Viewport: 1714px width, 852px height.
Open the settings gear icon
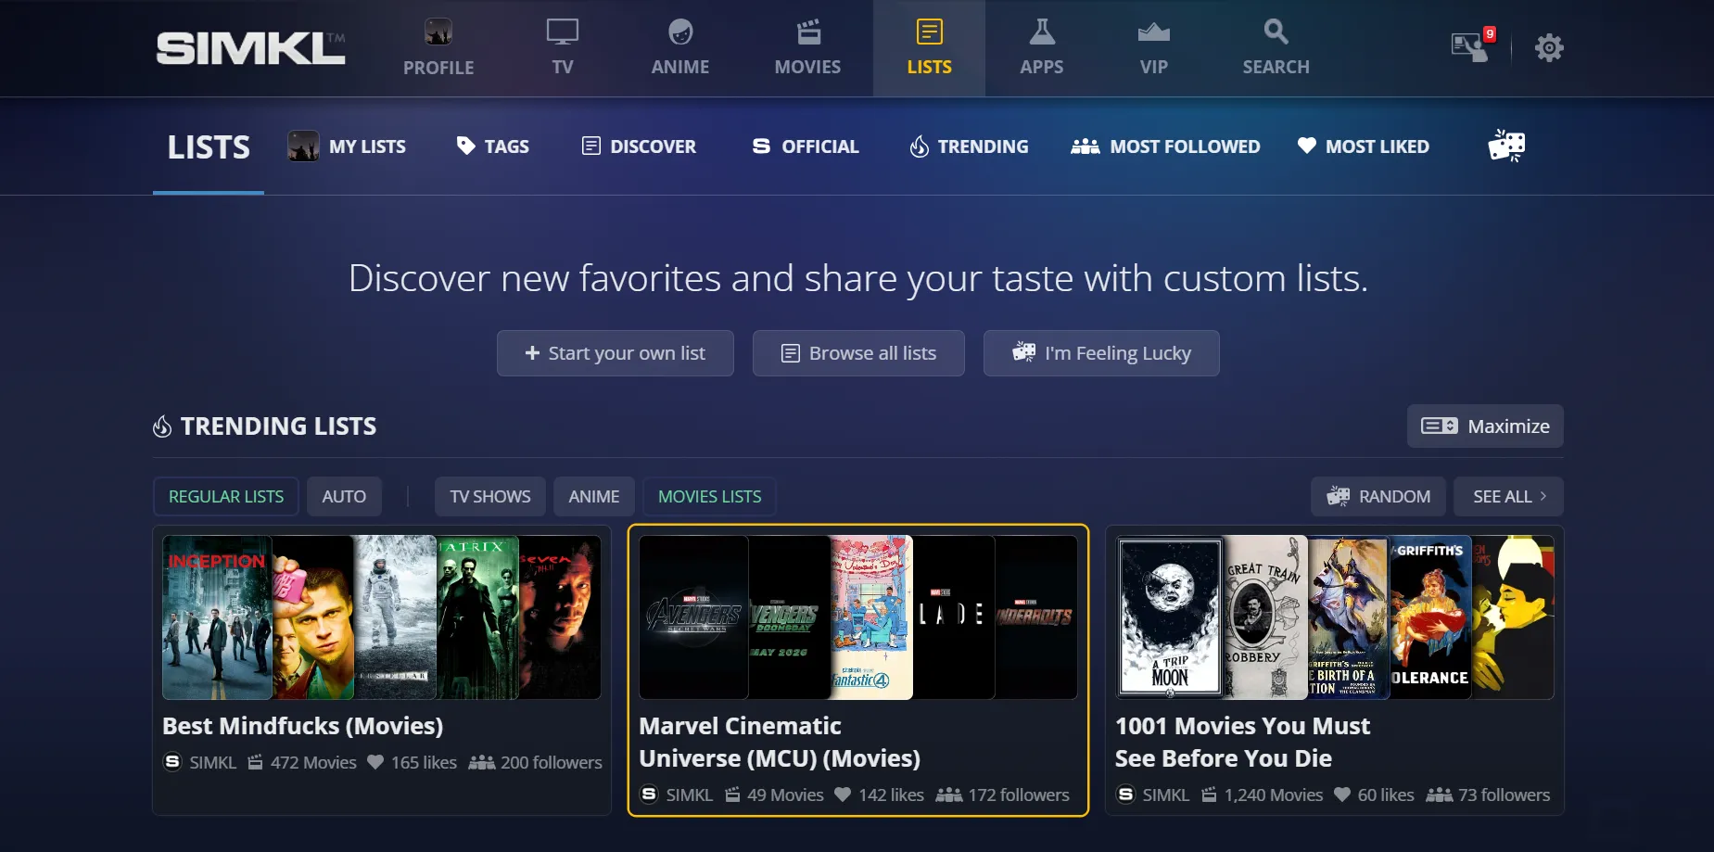[1548, 48]
